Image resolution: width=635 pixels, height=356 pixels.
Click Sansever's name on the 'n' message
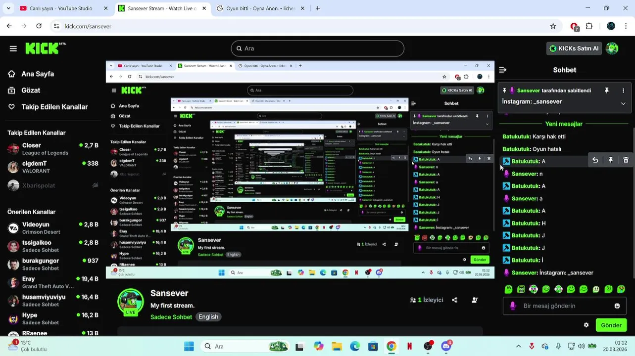pyautogui.click(x=525, y=174)
